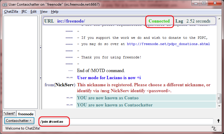Open the freenode pdpc_donations link
224x134 pixels.
click(168, 44)
